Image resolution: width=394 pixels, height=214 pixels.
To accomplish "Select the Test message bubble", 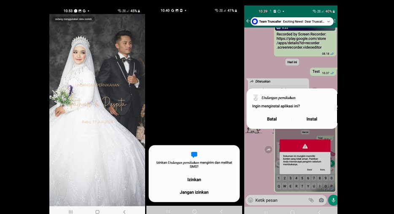I will [x=323, y=72].
